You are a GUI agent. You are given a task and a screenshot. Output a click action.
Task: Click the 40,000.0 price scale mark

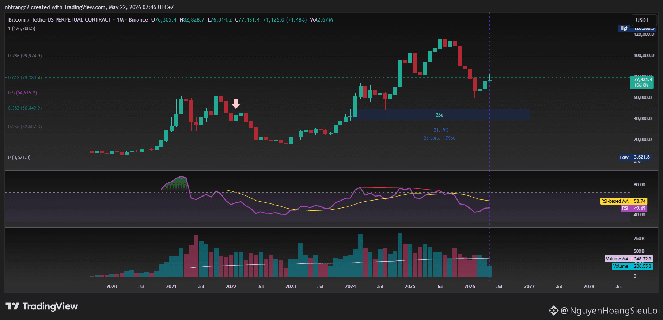pos(643,119)
